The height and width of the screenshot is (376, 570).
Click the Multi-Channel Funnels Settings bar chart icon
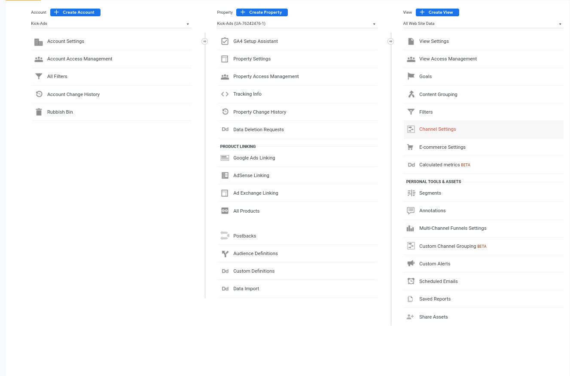(x=411, y=228)
